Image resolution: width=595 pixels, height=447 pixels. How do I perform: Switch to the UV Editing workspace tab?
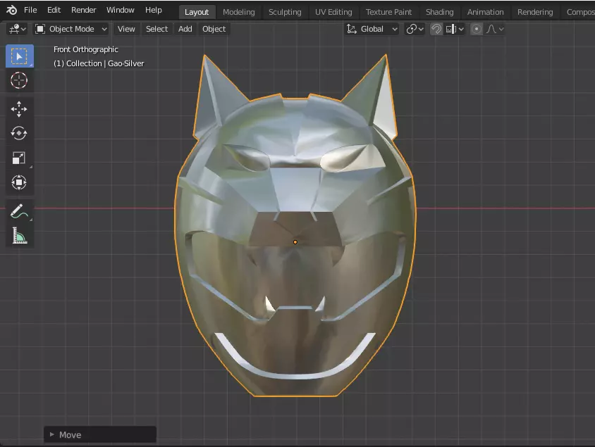click(333, 12)
